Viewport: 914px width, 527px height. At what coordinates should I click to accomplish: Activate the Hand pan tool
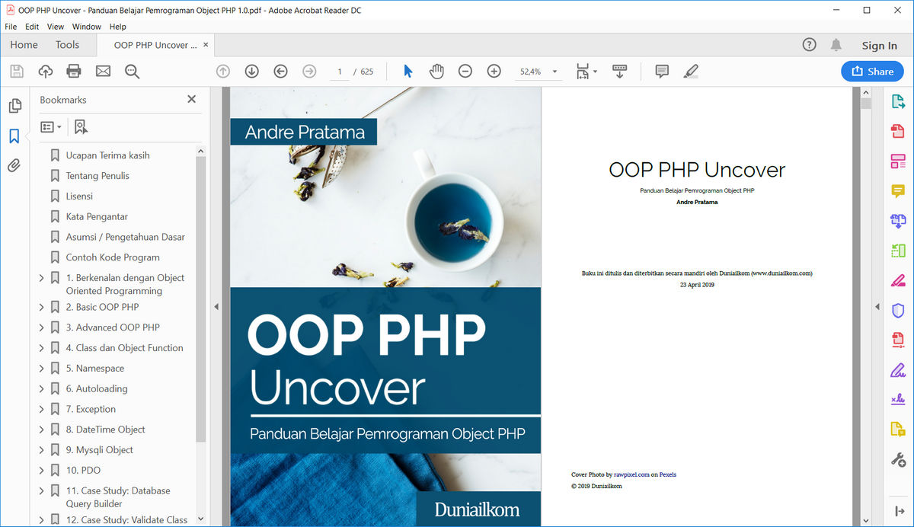pyautogui.click(x=436, y=72)
